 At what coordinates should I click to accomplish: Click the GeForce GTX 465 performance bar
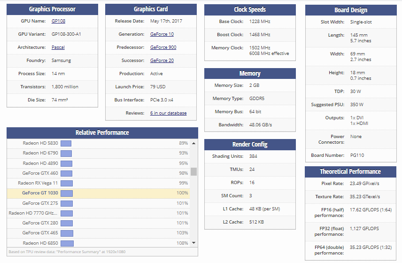tap(67, 233)
